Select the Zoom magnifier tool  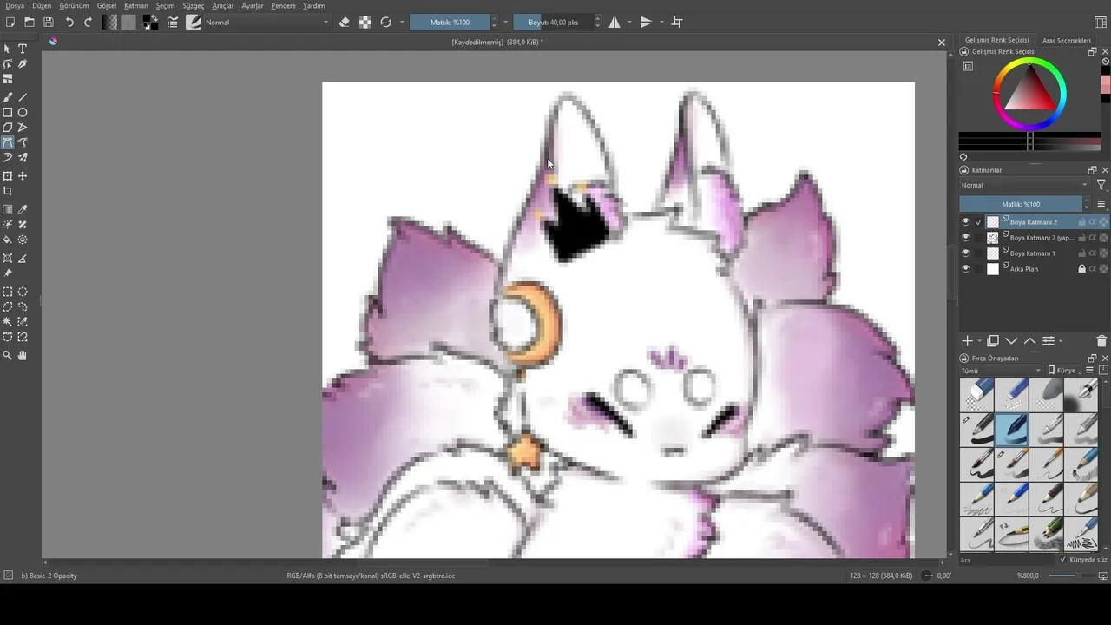tap(8, 355)
